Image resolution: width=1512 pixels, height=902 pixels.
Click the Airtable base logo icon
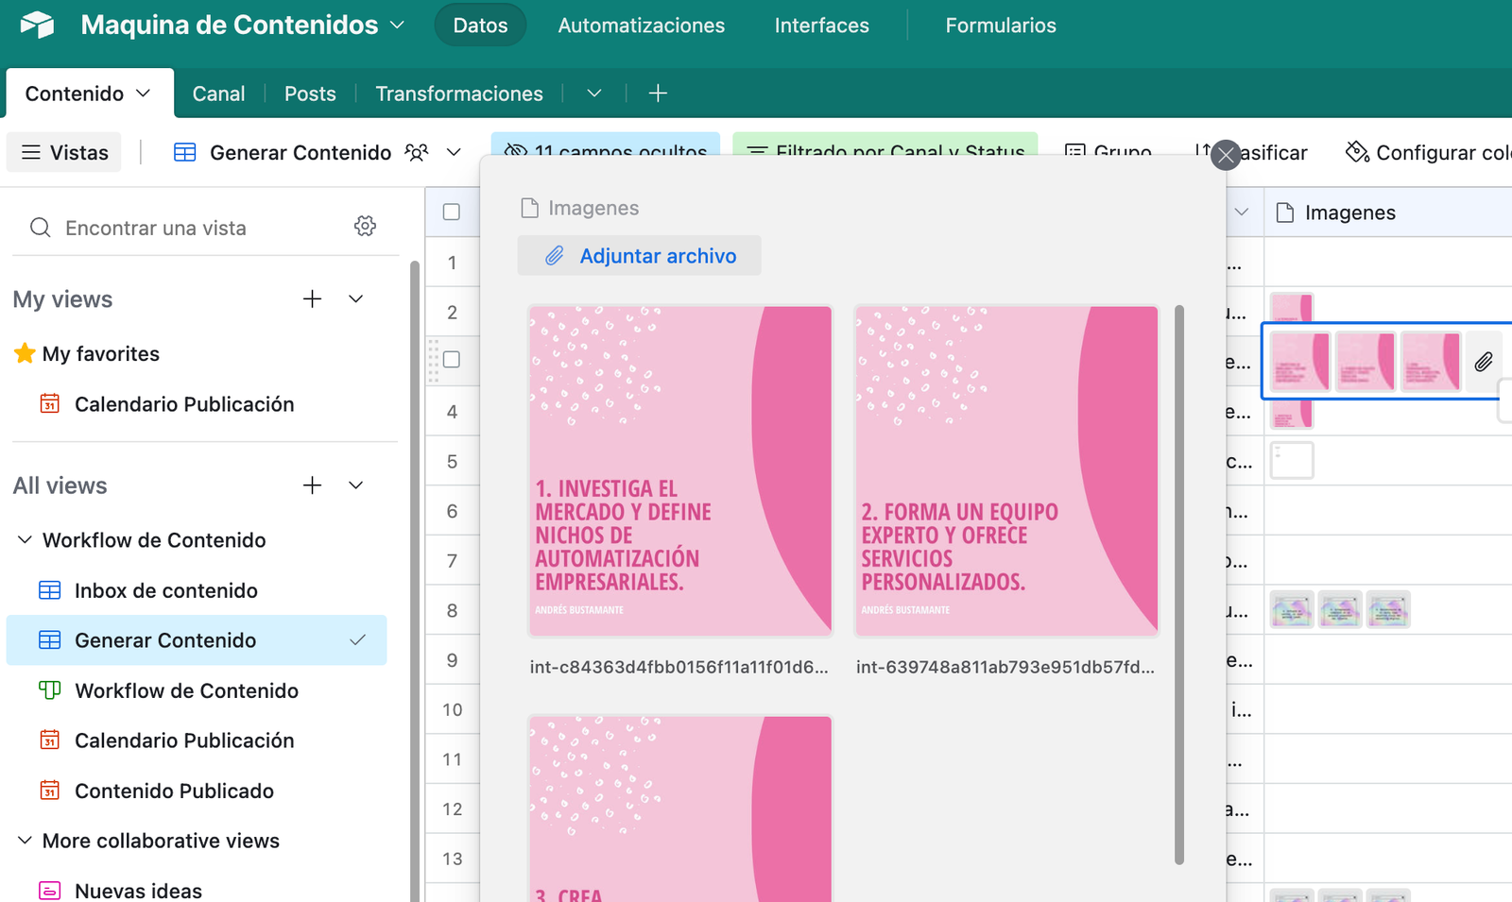(37, 25)
